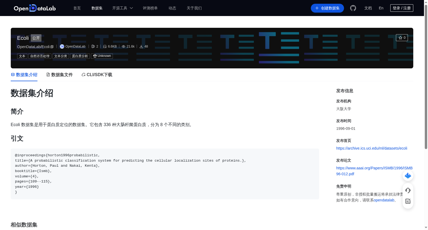Click the views eye icon
Image resolution: width=428 pixels, height=230 pixels.
[124, 46]
